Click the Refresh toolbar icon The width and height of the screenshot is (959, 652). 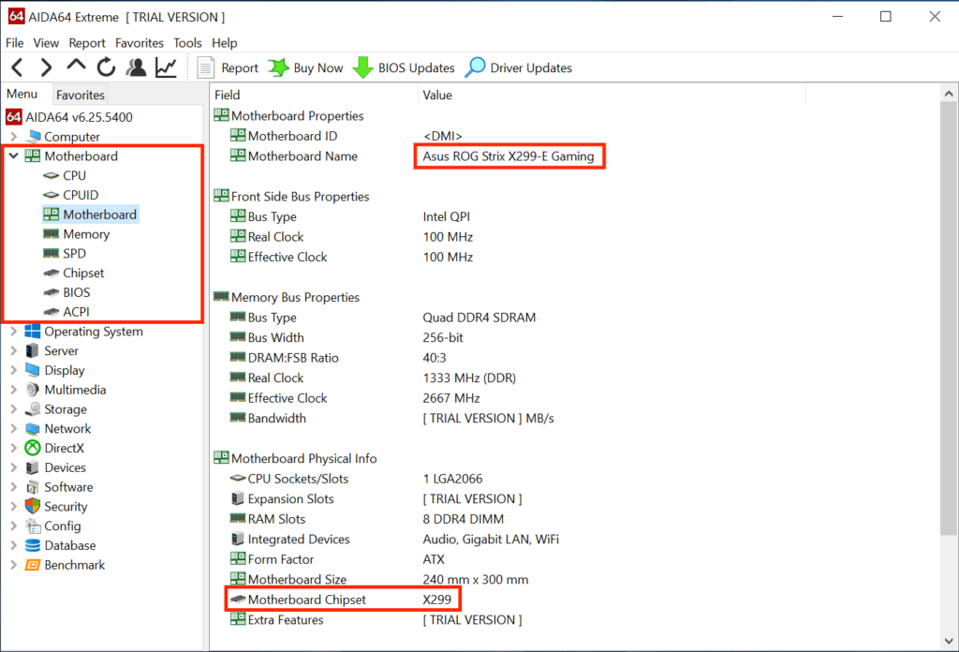click(107, 67)
